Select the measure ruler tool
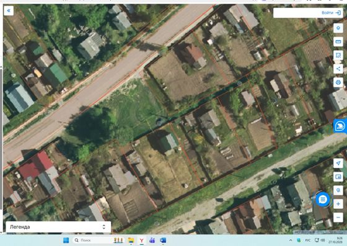 point(338,42)
